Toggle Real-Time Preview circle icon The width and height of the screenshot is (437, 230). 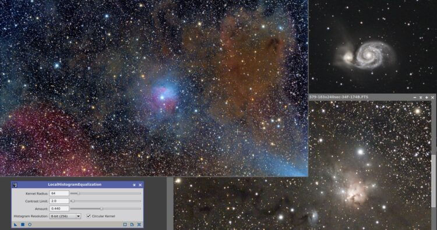point(30,224)
